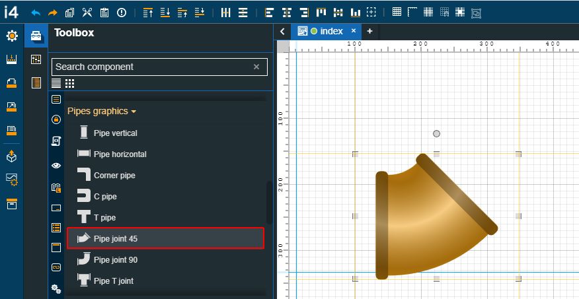Viewport: 579px width, 299px height.
Task: Click the orange gear settings icon
Action: click(12, 36)
